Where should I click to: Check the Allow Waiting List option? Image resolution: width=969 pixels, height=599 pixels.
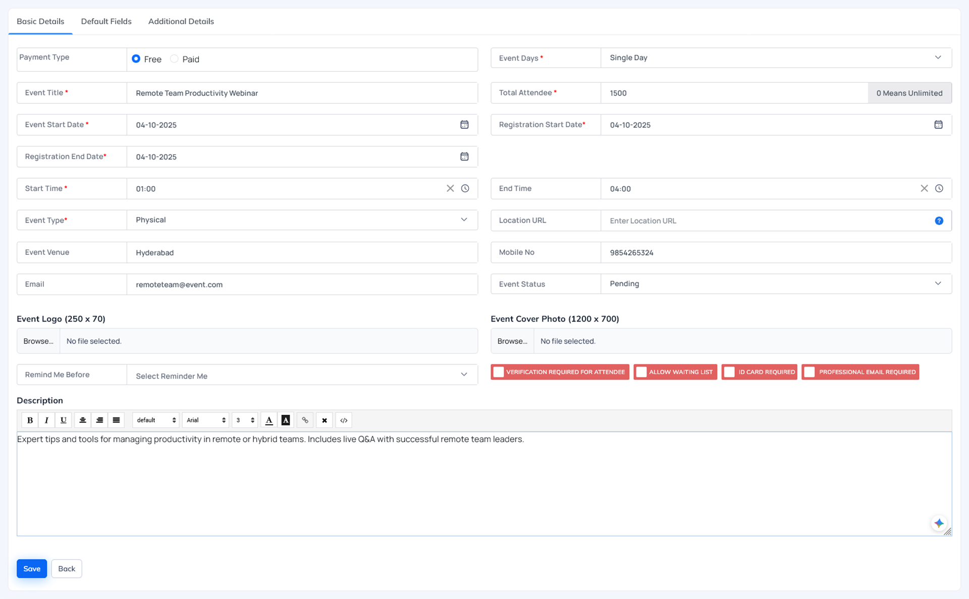point(641,372)
